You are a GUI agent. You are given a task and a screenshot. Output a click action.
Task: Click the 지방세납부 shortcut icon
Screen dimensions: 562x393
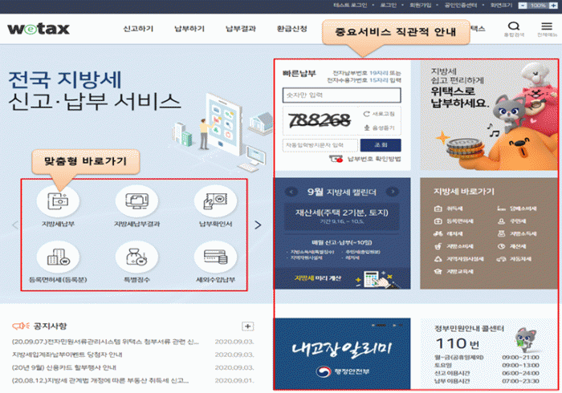[58, 201]
